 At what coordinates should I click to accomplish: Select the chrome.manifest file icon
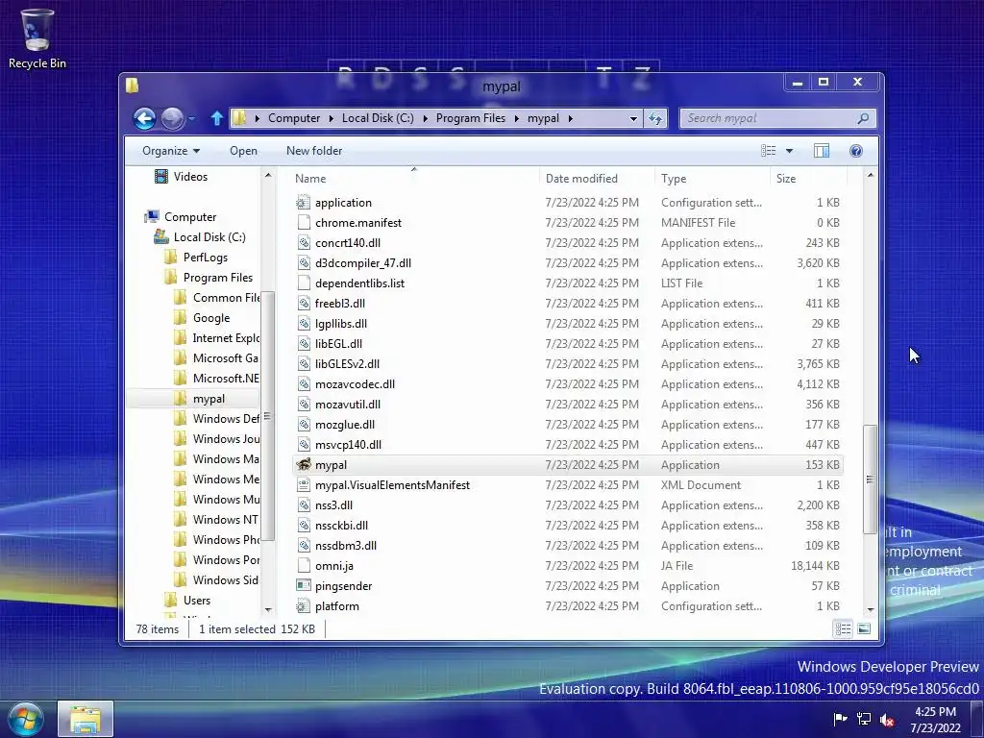pyautogui.click(x=304, y=223)
